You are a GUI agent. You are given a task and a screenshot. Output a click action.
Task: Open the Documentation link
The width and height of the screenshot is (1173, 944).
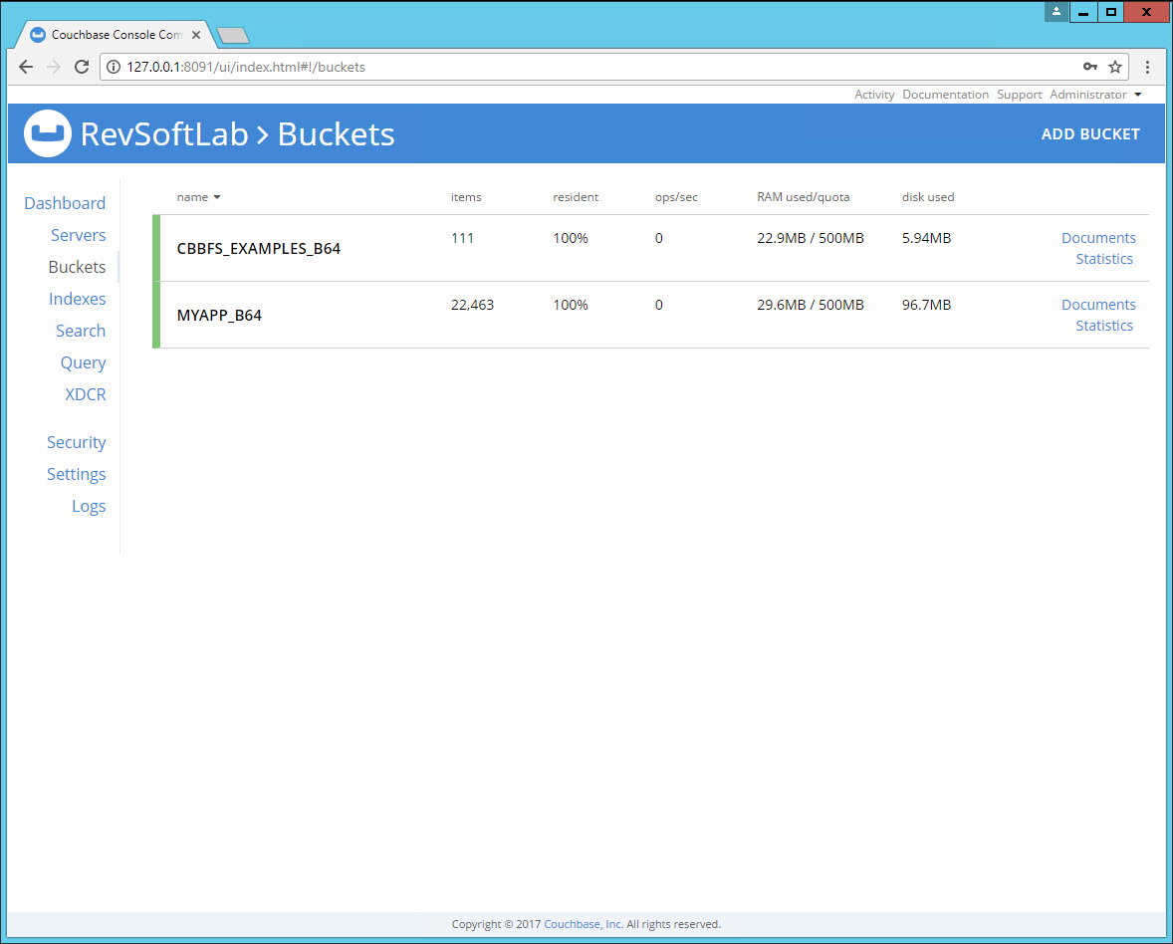click(946, 95)
